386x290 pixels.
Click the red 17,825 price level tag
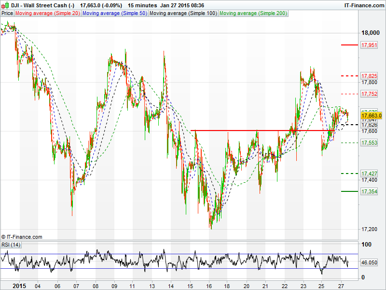tap(369, 76)
